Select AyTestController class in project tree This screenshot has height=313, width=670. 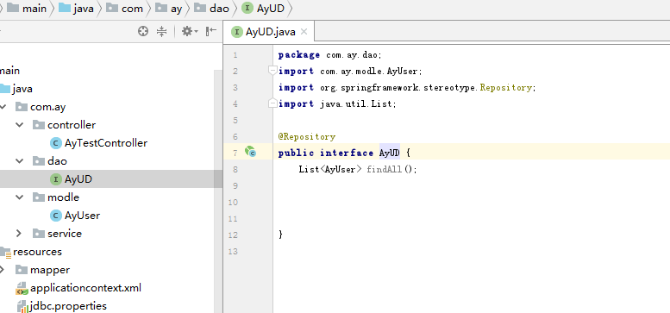(106, 143)
